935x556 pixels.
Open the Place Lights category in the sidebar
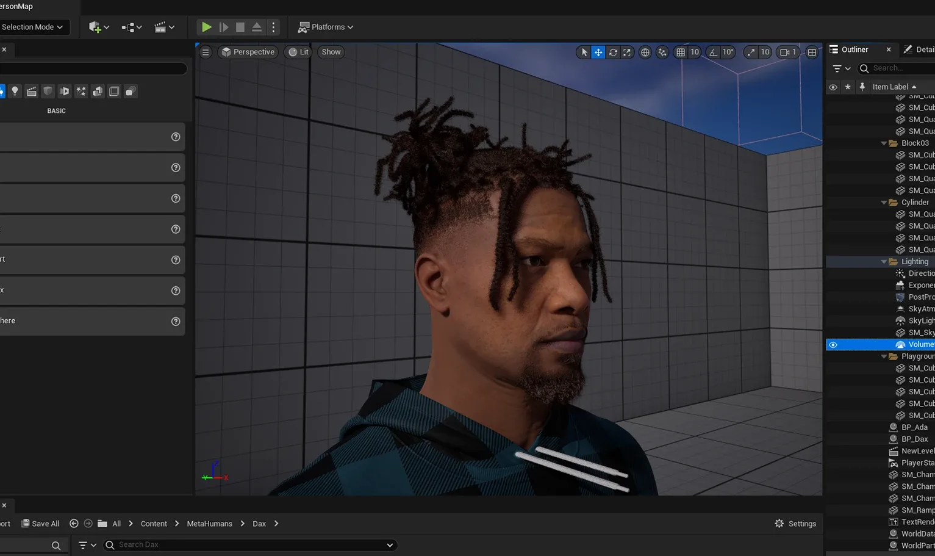pyautogui.click(x=15, y=91)
